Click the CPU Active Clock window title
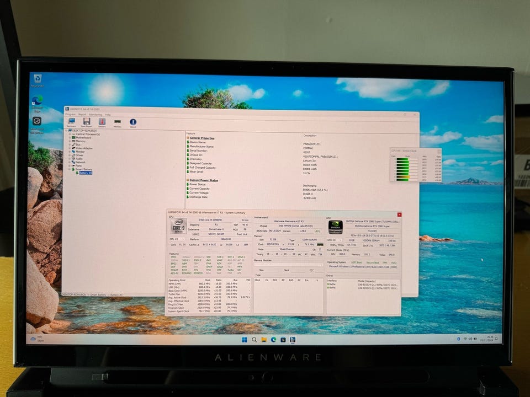530x397 pixels. point(404,151)
